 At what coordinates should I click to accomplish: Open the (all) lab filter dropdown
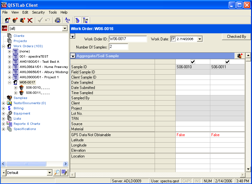pyautogui.click(x=64, y=28)
